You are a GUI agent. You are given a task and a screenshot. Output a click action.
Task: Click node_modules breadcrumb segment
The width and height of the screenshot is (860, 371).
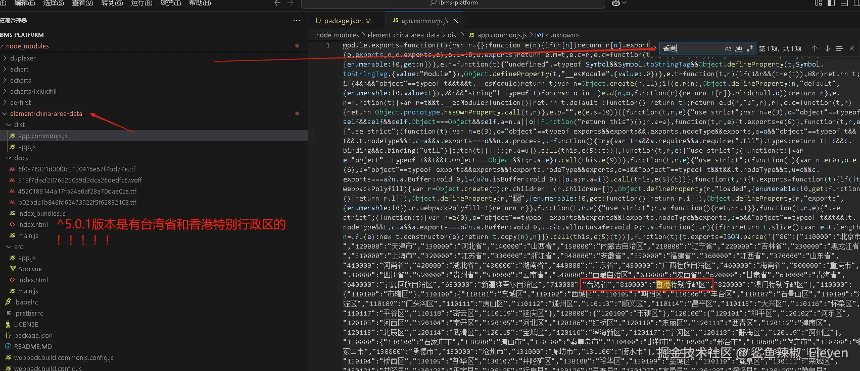(x=338, y=35)
